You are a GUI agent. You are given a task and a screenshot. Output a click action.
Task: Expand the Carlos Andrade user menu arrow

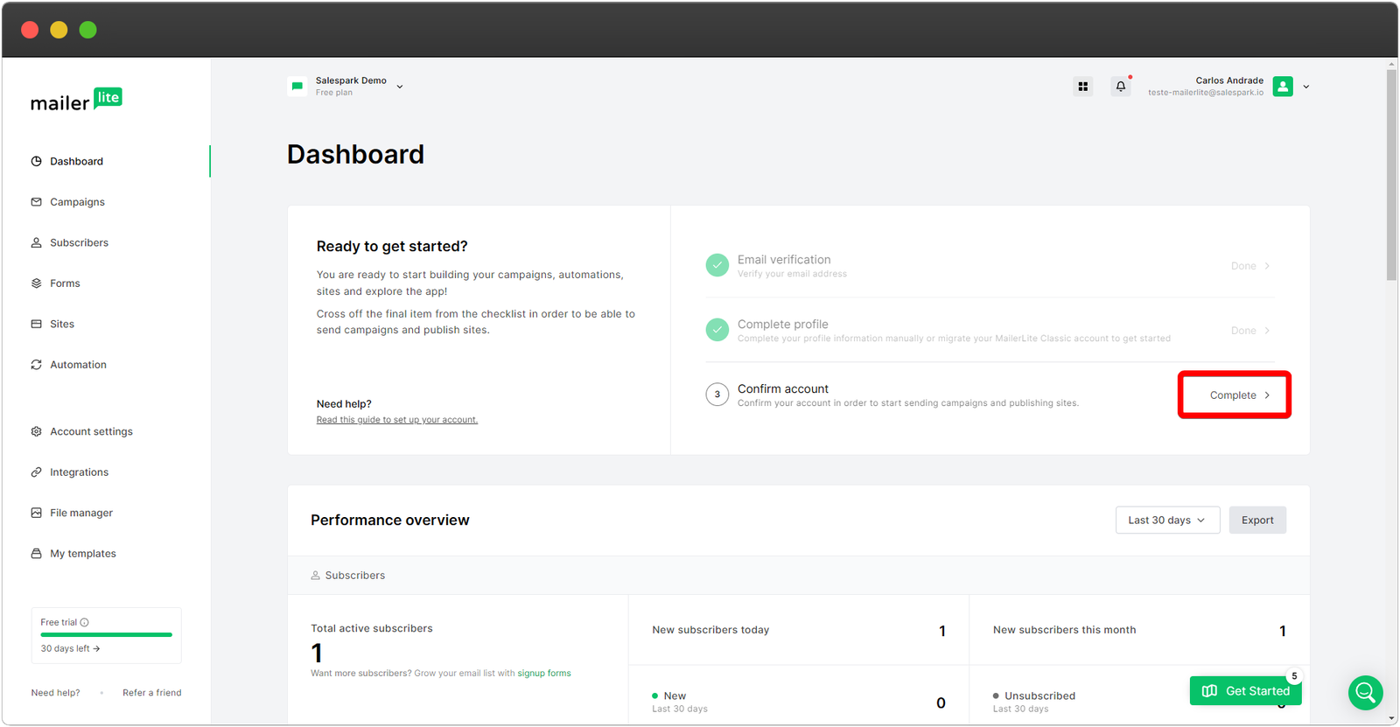(1305, 87)
